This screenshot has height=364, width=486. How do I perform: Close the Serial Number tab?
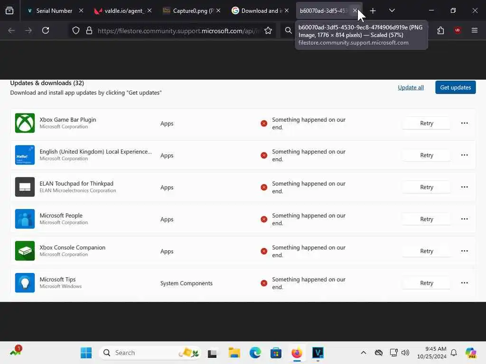click(81, 10)
